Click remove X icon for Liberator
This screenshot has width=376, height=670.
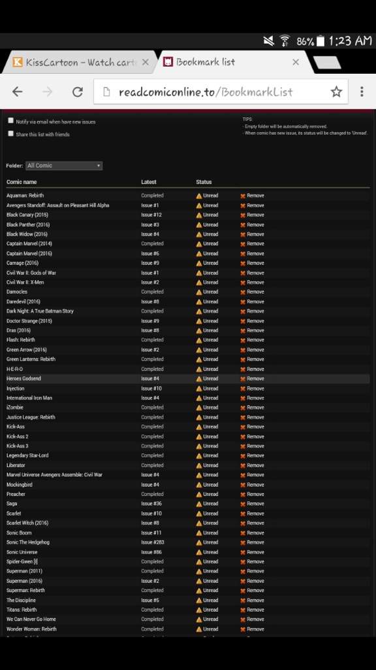point(243,465)
